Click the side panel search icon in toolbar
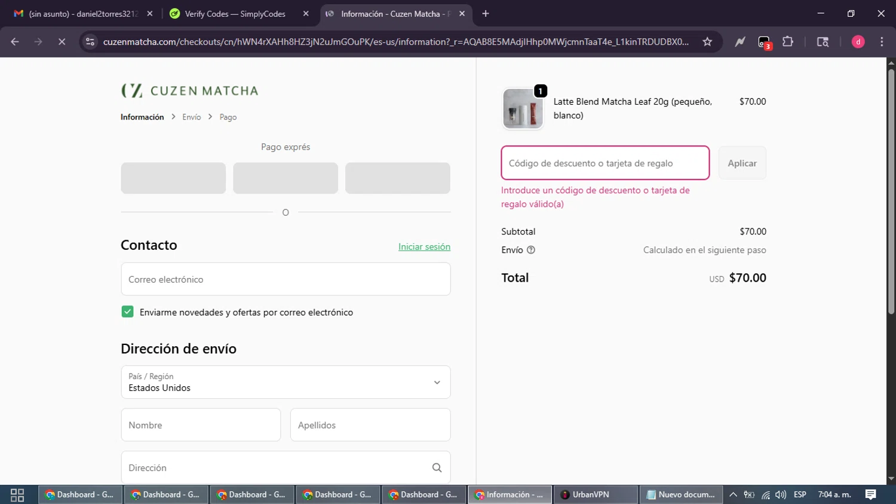This screenshot has width=896, height=504. tap(823, 42)
